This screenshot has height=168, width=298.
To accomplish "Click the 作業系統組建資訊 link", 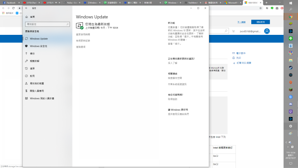I will [x=177, y=84].
